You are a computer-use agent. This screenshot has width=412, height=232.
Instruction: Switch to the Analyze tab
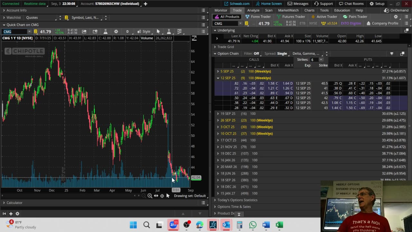click(x=253, y=10)
